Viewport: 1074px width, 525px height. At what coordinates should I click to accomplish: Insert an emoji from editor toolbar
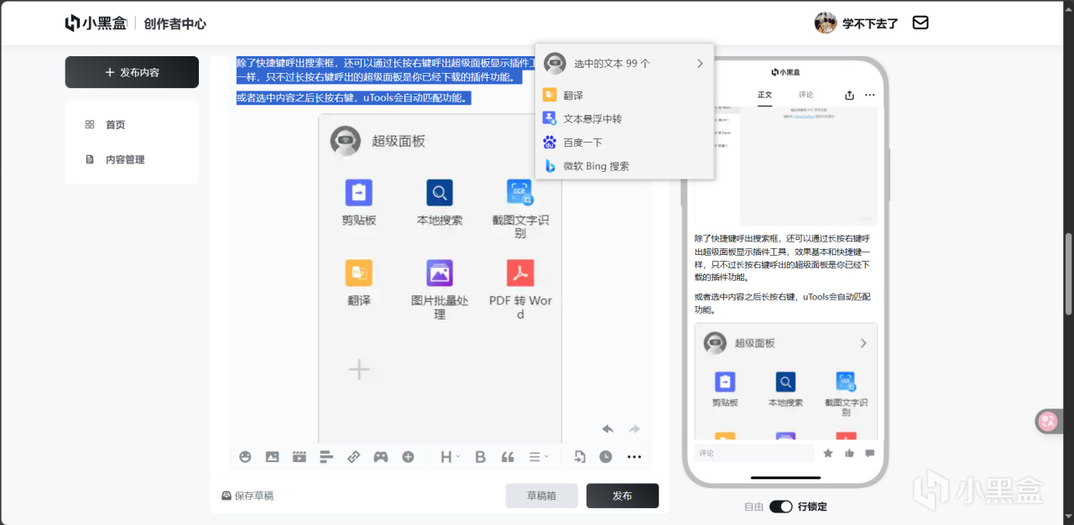(x=245, y=457)
